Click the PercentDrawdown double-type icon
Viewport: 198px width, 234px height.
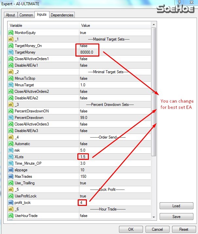pyautogui.click(x=10, y=118)
